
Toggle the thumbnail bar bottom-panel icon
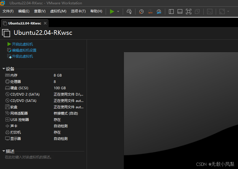tap(180, 12)
